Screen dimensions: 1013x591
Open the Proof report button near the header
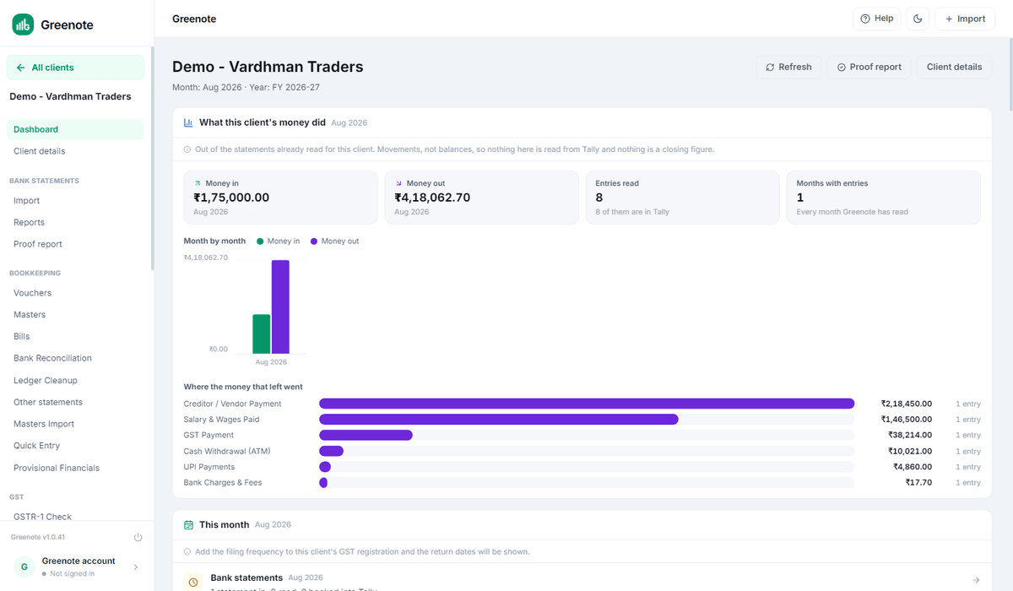(x=869, y=67)
